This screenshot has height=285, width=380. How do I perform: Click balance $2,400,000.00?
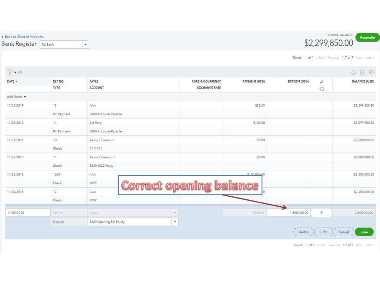[x=364, y=192]
